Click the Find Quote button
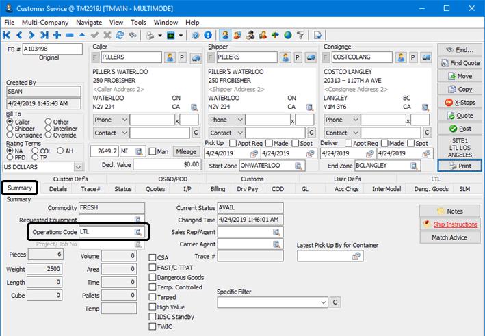Image resolution: width=485 pixels, height=336 pixels. [x=460, y=63]
